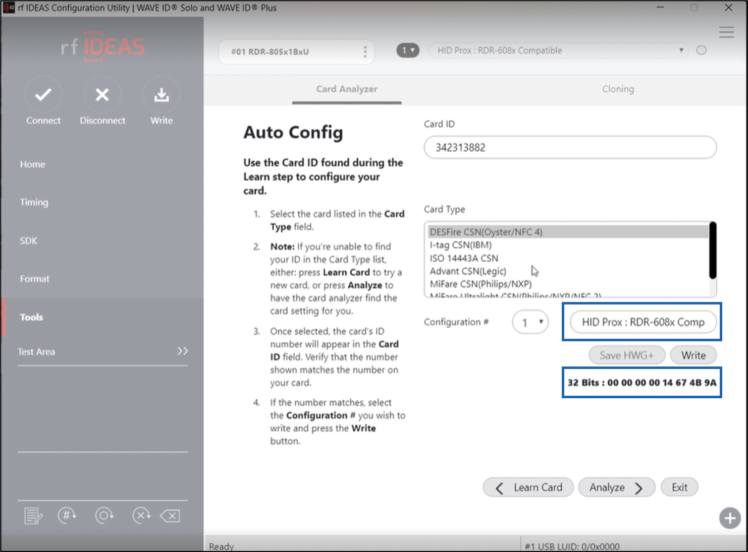Click the hash (#) icon in bottom toolbar
Image resolution: width=748 pixels, height=552 pixels.
(x=67, y=515)
